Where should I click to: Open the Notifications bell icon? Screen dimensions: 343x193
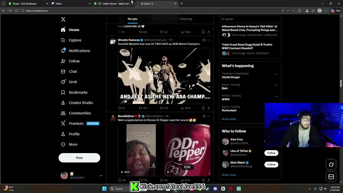(x=63, y=51)
